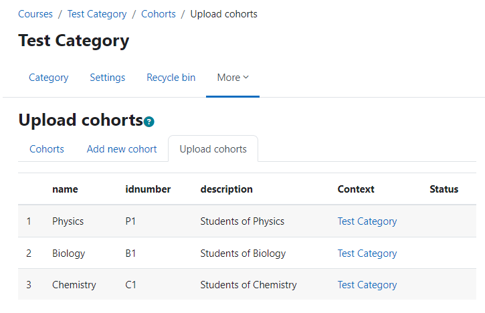
Task: Open Test Category link in Physics row
Action: 367,221
